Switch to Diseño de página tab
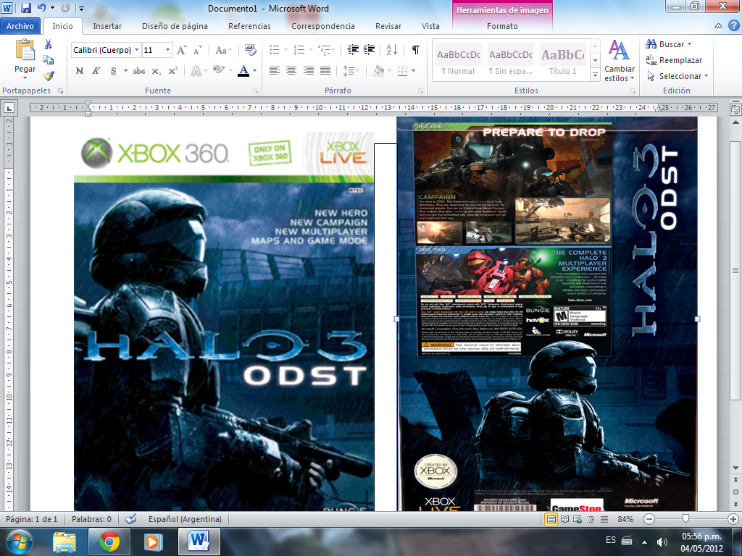The height and width of the screenshot is (556, 742). 175,26
